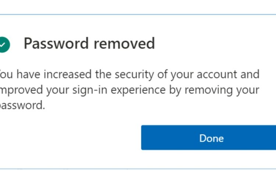Click the word "security" in the message
This screenshot has height=184, width=276.
[x=134, y=75]
